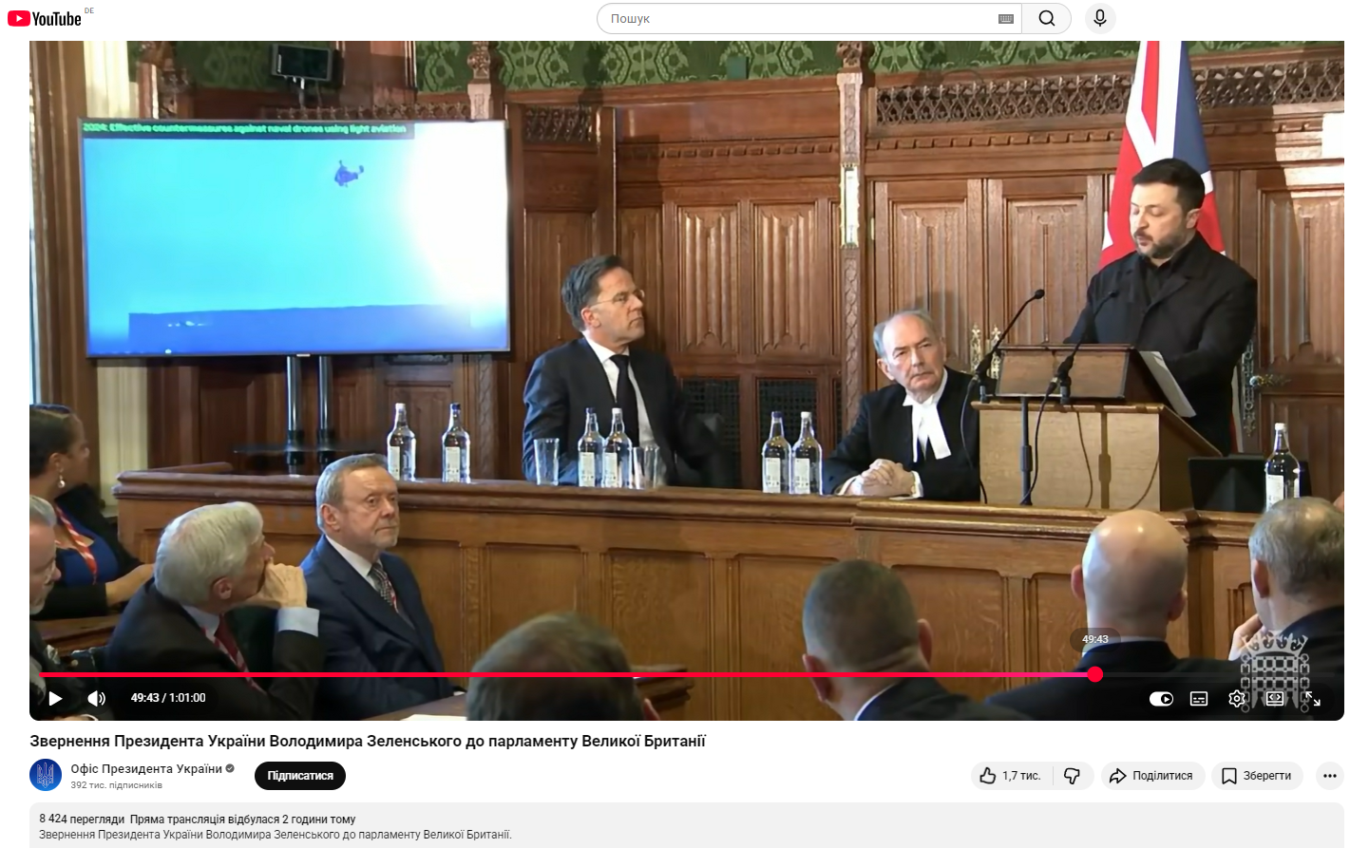Screen dimensions: 1350x848
Task: Subscribe using the Підписатися button
Action: 300,776
